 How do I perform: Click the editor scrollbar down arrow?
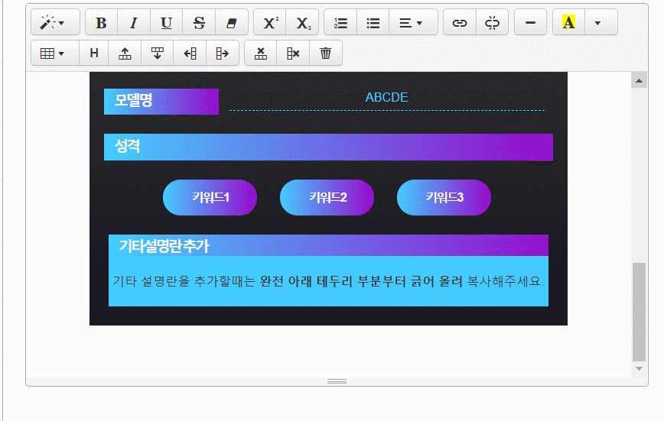[x=639, y=368]
